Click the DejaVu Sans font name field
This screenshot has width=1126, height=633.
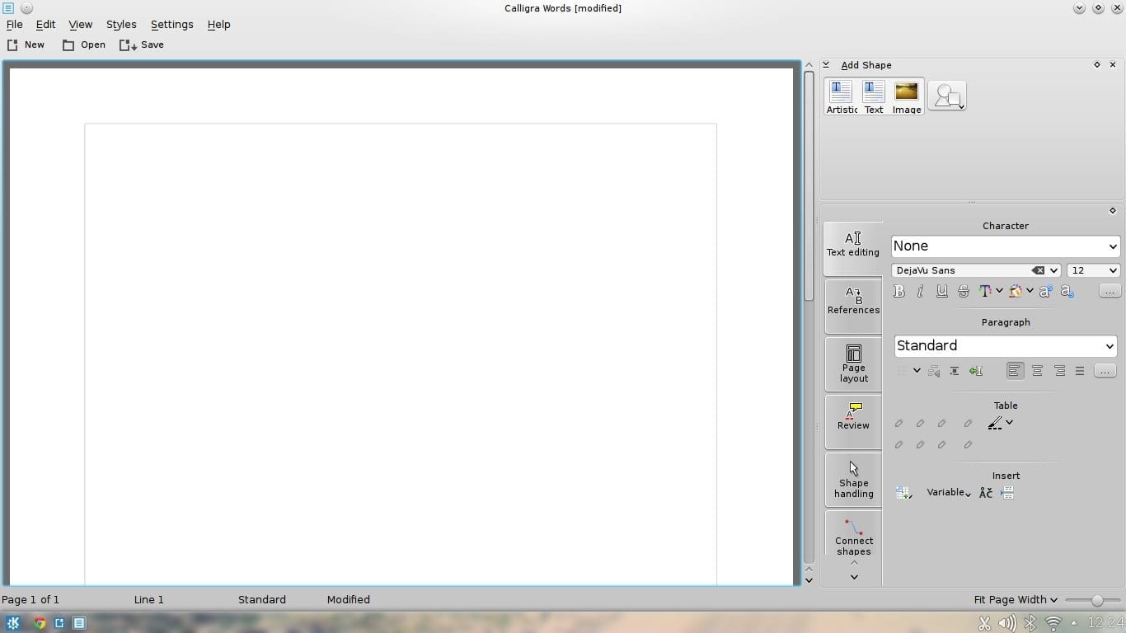point(960,270)
